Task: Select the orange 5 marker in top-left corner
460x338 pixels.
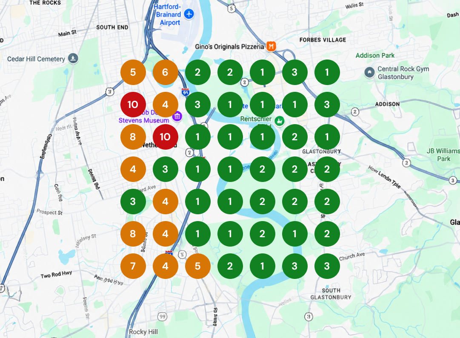Action: pyautogui.click(x=133, y=72)
